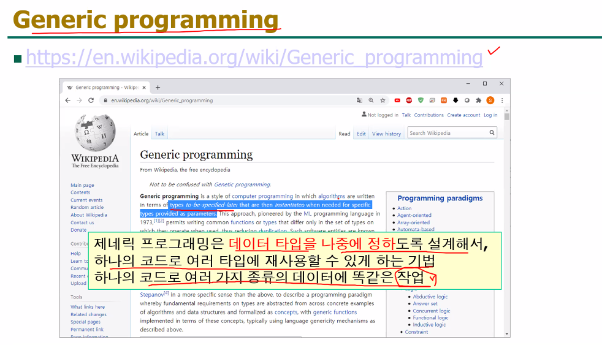The height and width of the screenshot is (345, 602).
Task: Click the search magnifier button
Action: pyautogui.click(x=492, y=133)
